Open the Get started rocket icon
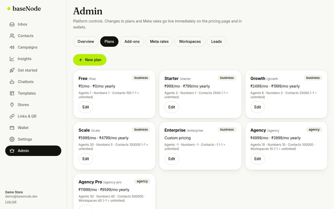The width and height of the screenshot is (334, 209). click(12, 70)
